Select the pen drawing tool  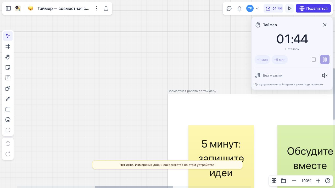coord(8,99)
